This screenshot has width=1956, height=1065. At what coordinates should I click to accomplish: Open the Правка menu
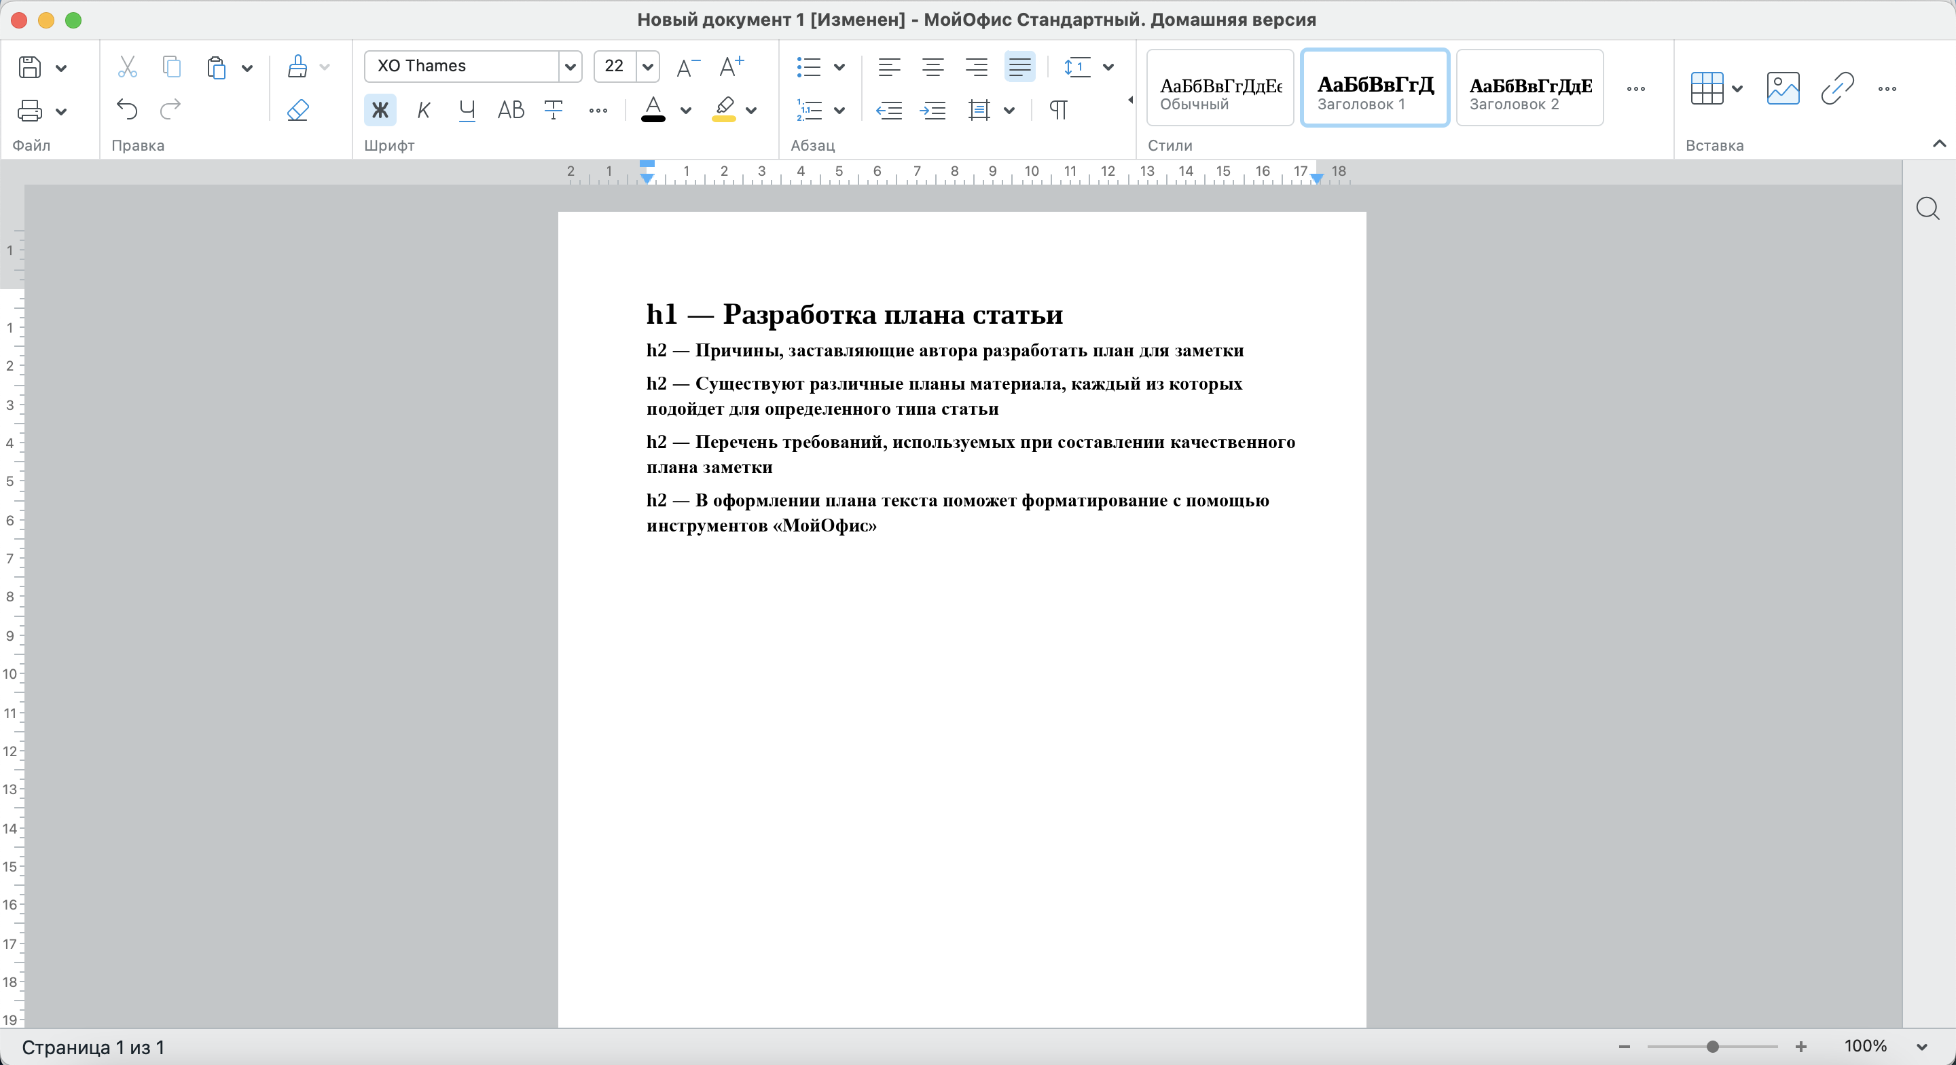141,145
